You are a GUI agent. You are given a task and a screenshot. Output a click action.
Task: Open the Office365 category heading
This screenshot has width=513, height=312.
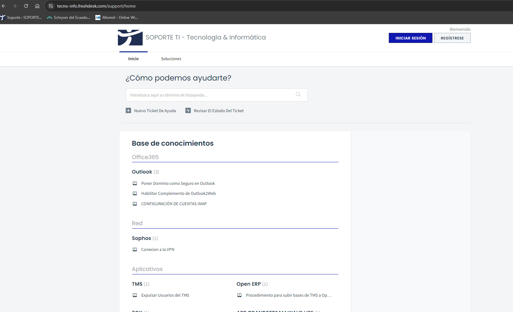[145, 157]
